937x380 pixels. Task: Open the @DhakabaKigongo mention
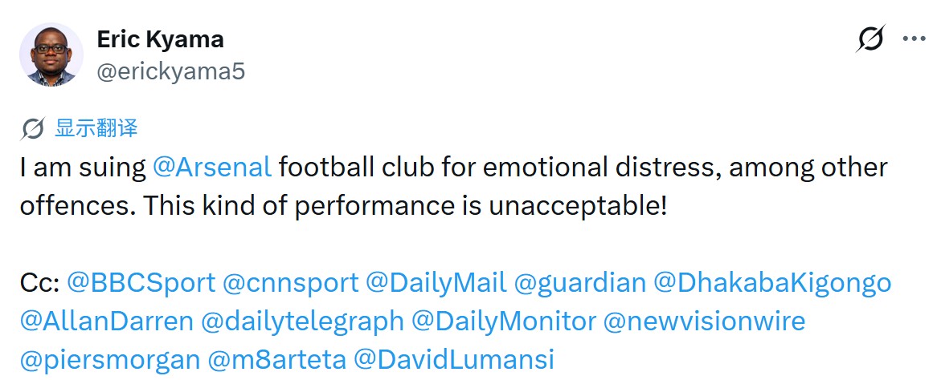pos(772,282)
